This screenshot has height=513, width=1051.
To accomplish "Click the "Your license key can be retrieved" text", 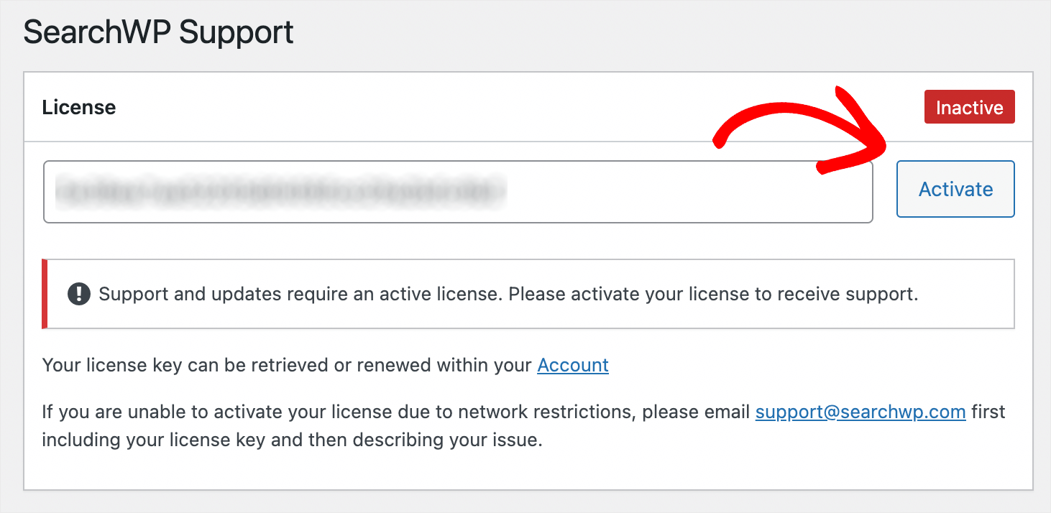I will 287,365.
